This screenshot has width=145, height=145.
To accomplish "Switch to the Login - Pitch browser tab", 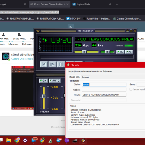I will (x=83, y=4).
